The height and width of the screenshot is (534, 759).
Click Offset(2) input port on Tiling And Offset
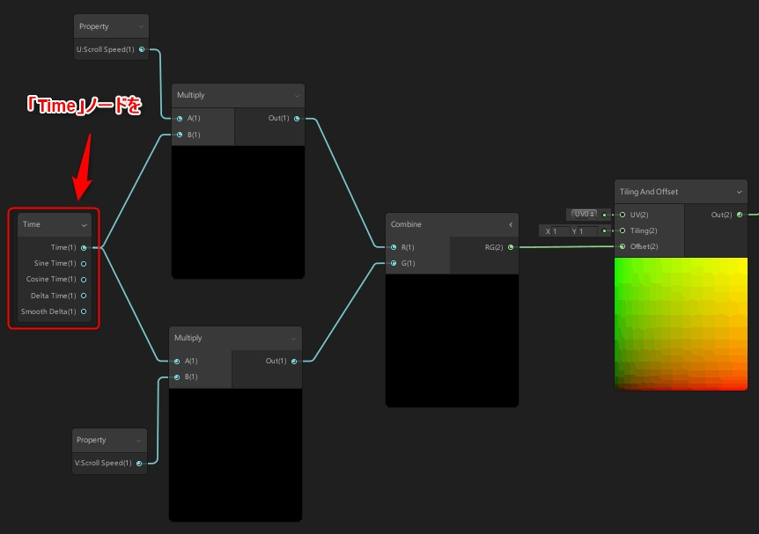click(x=623, y=246)
